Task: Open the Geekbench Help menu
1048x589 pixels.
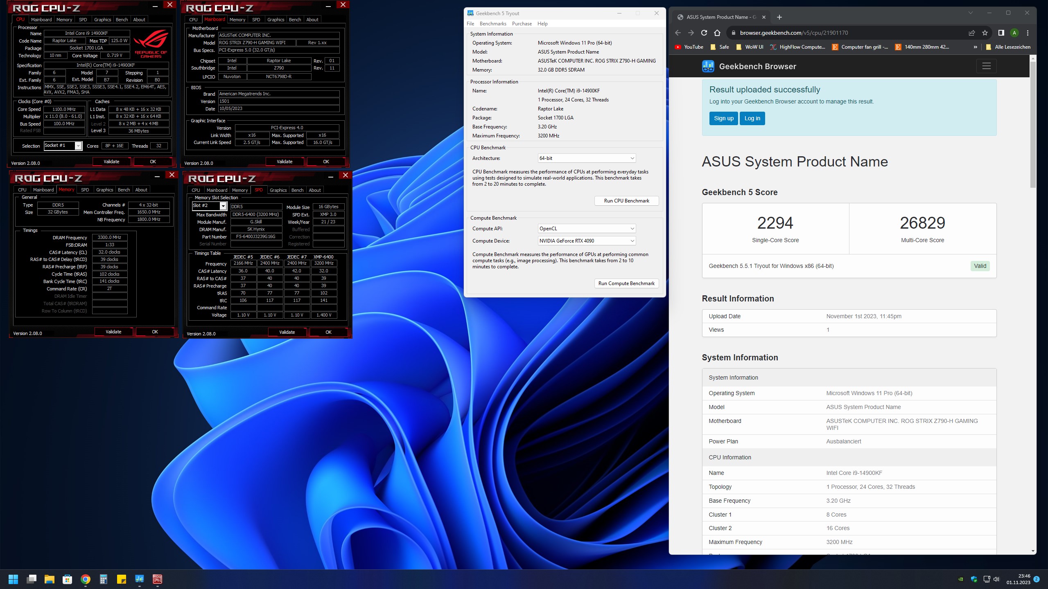Action: click(x=542, y=24)
